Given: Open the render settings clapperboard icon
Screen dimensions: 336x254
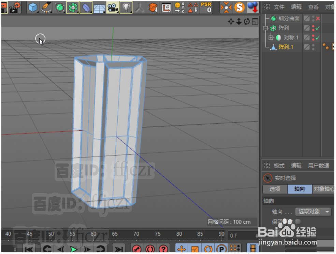Looking at the screenshot, I should (x=15, y=7).
